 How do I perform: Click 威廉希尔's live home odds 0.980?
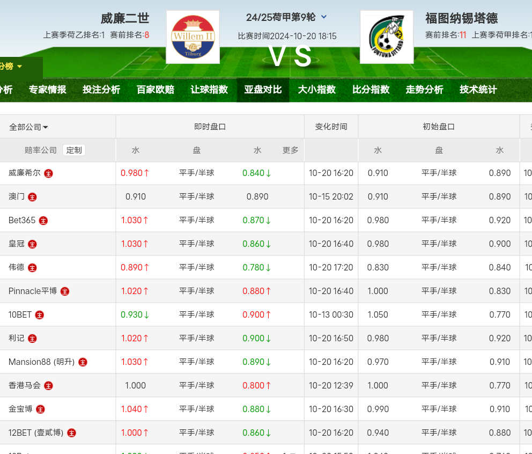coord(135,173)
